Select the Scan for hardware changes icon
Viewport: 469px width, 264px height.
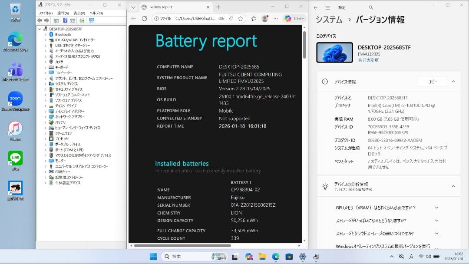pos(81,20)
